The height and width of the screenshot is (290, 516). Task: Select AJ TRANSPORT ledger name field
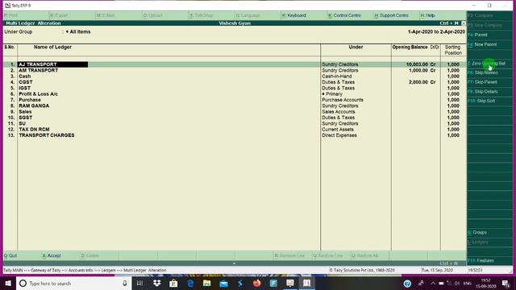click(52, 64)
